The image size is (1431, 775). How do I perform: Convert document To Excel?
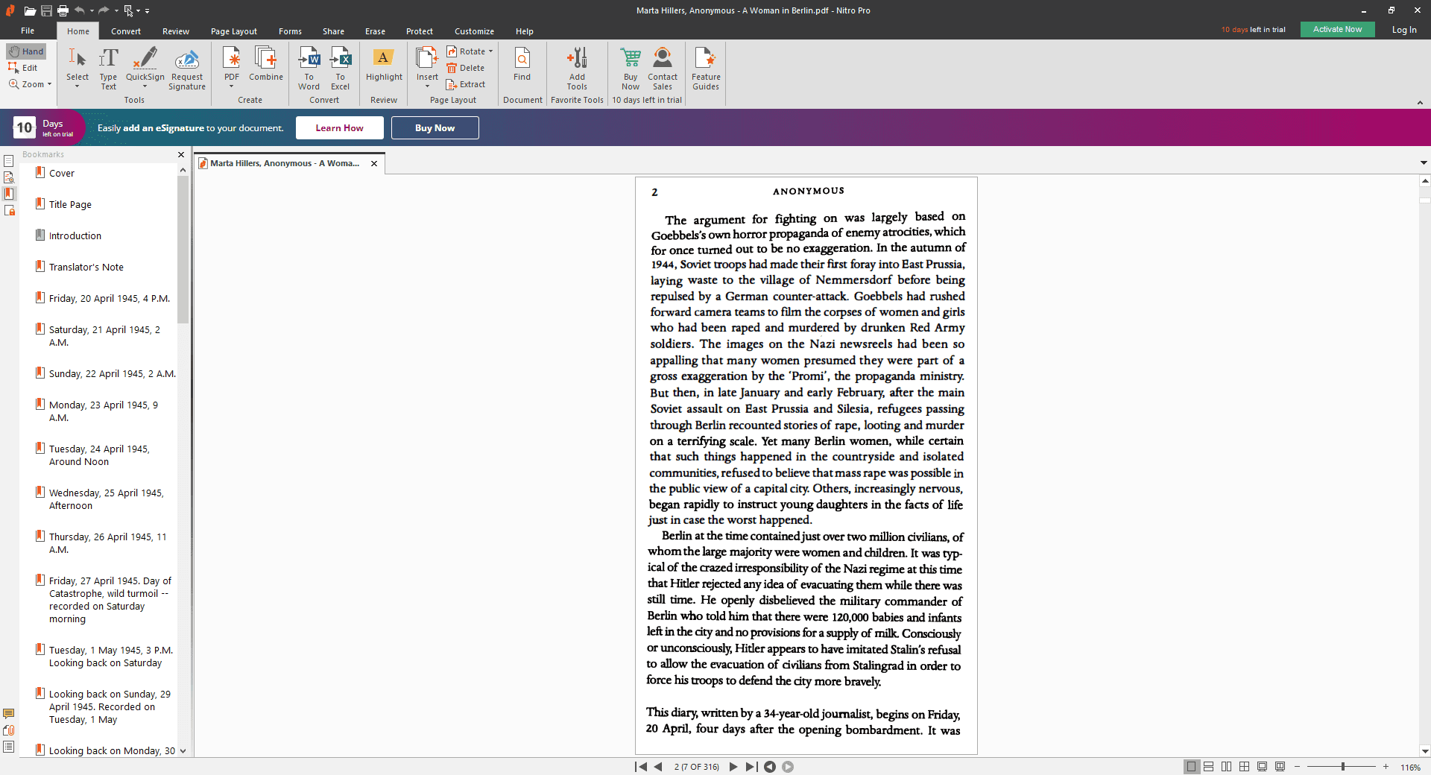coord(340,69)
